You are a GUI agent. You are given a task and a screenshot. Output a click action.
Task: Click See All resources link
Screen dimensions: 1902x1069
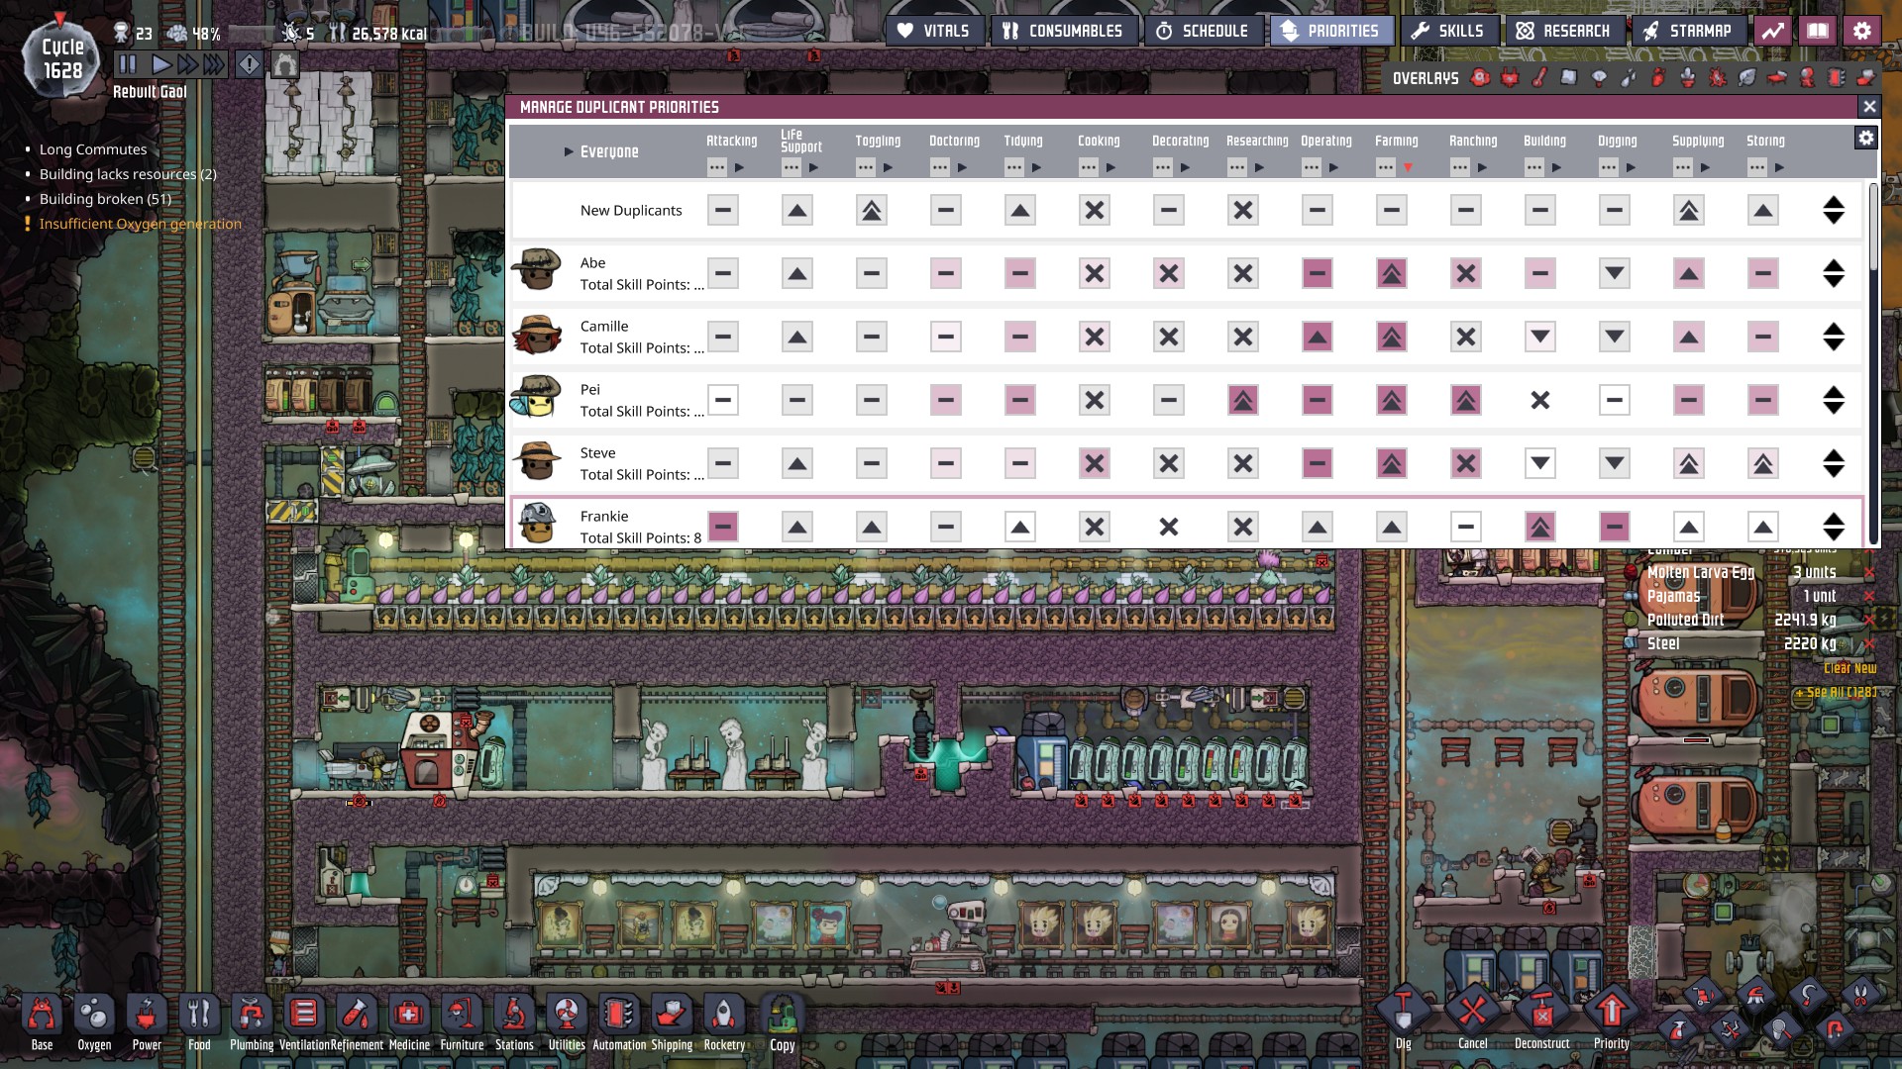pyautogui.click(x=1836, y=693)
